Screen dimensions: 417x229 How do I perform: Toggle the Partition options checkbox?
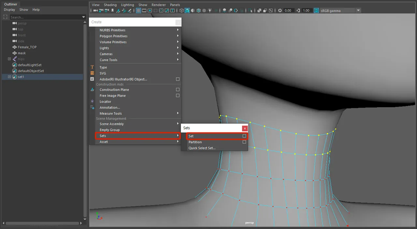[x=244, y=142]
